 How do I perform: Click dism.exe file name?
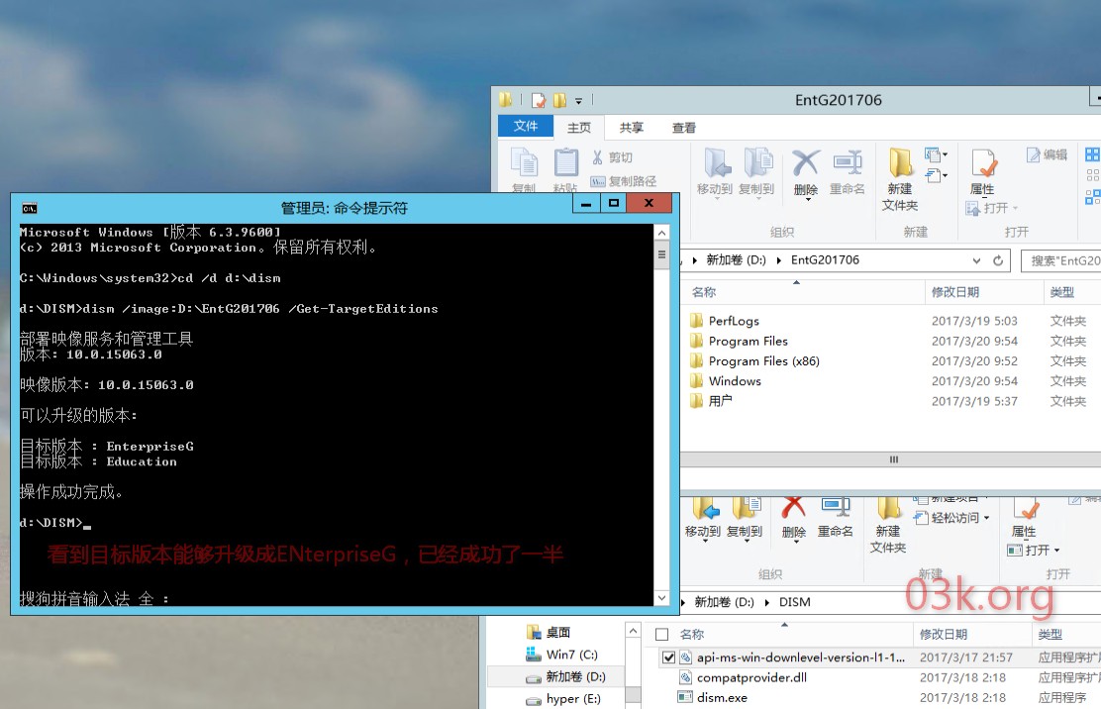[x=722, y=698]
